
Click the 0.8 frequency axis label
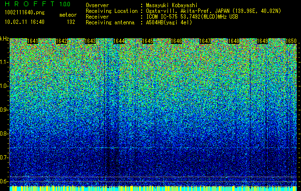click(x=4, y=134)
